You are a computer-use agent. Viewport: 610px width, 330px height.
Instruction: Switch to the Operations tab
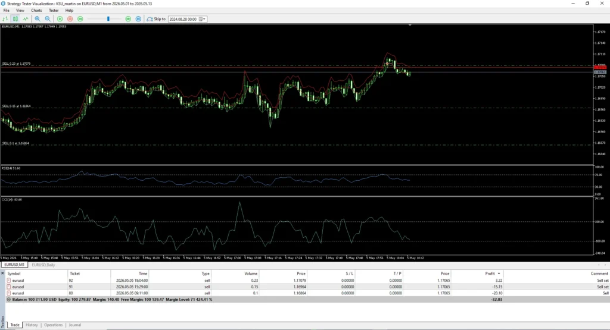point(53,325)
